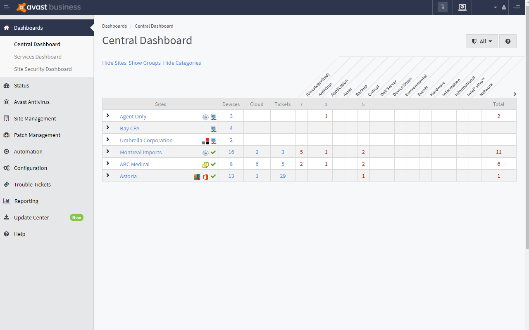Open the All shield filter dropdown

coord(481,41)
